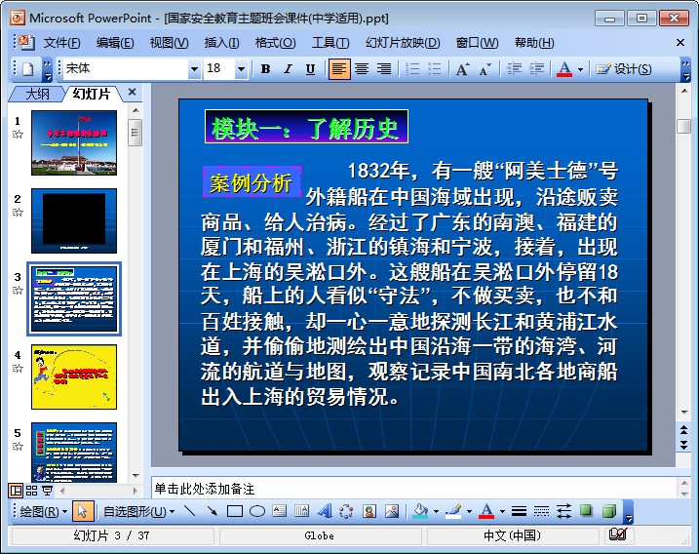
Task: Click the Text Box tool
Action: pyautogui.click(x=280, y=511)
